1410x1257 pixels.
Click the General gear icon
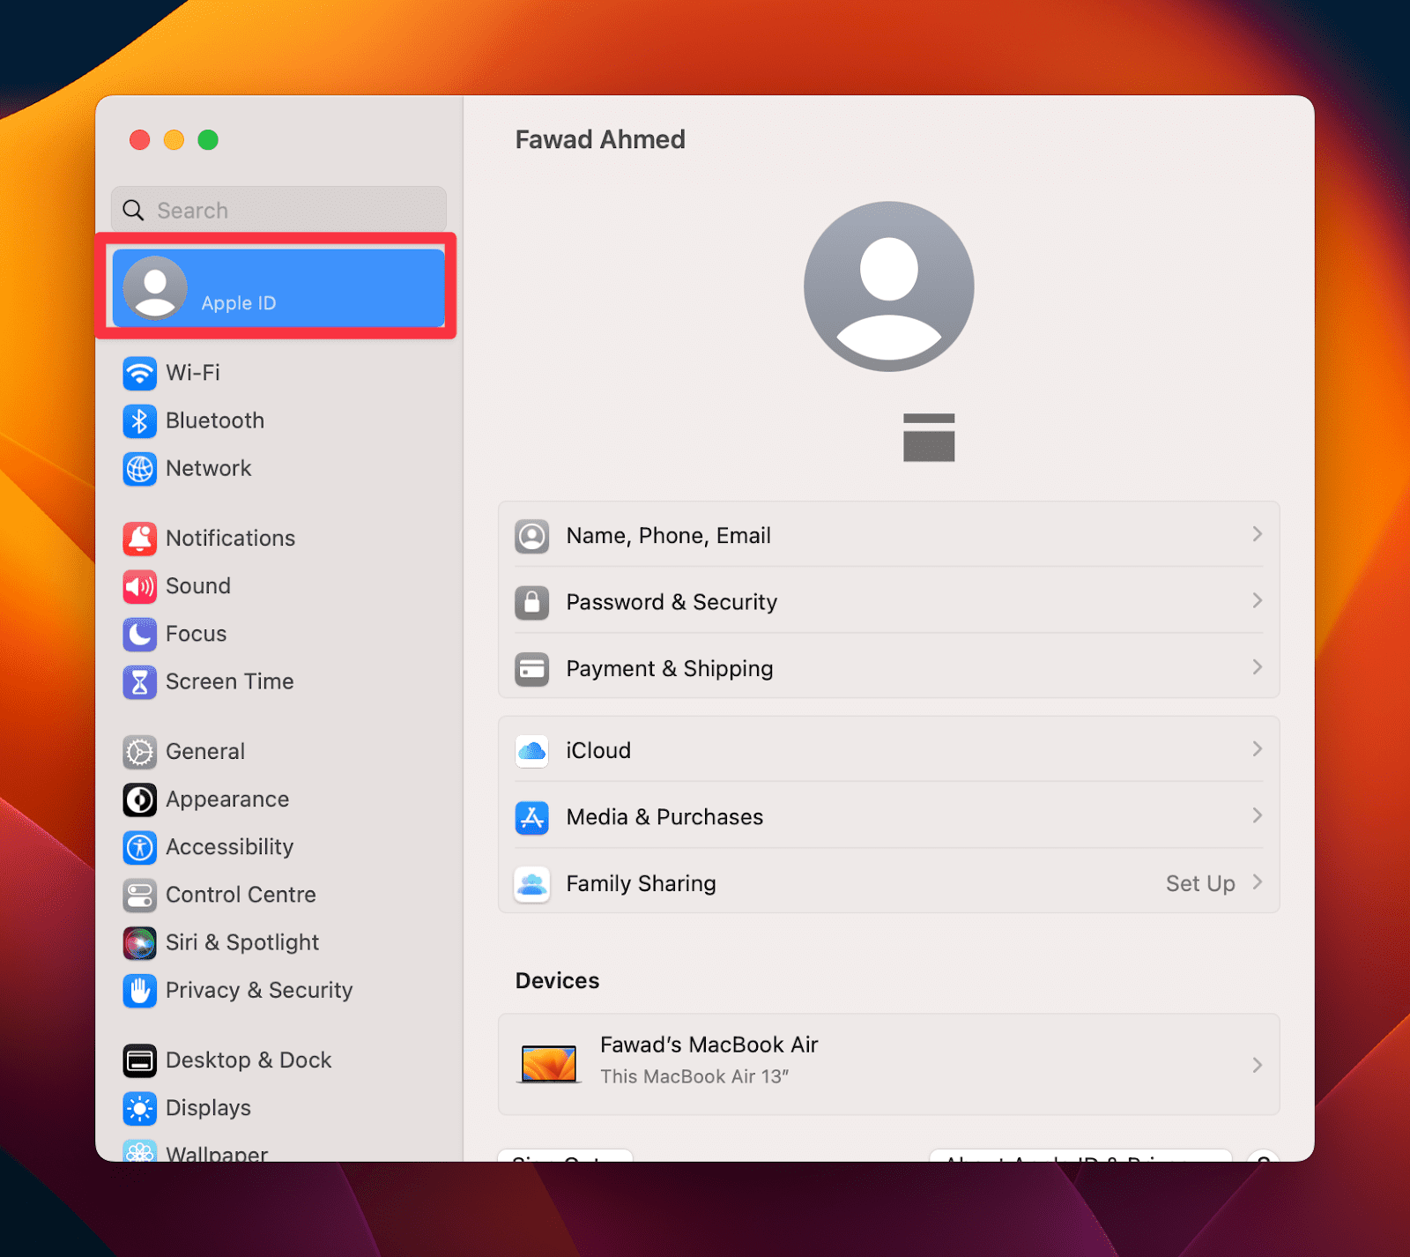click(139, 752)
